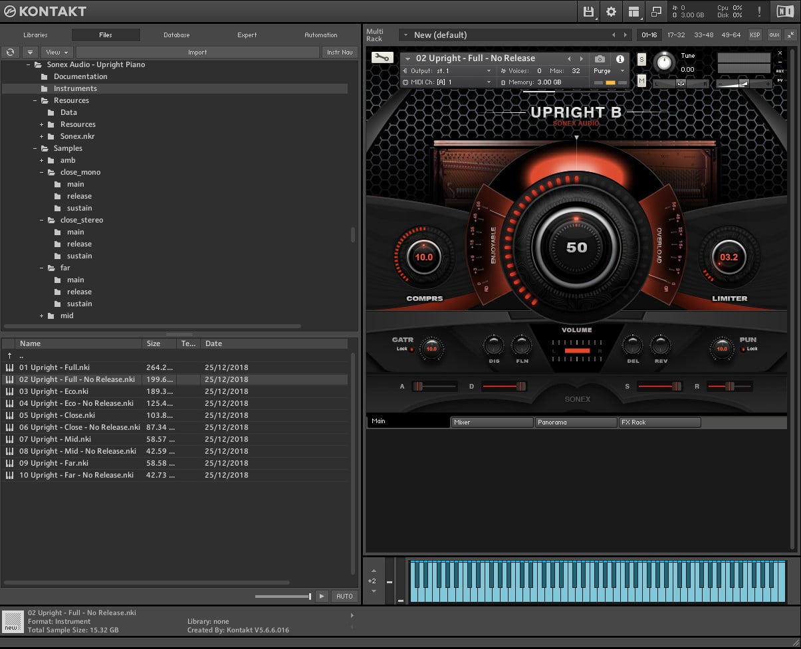Collapse the close_stereo folder

point(42,220)
